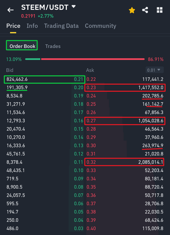Click the 13.09% bid percentage
Image resolution: width=170 pixels, height=235 pixels.
pos(14,59)
